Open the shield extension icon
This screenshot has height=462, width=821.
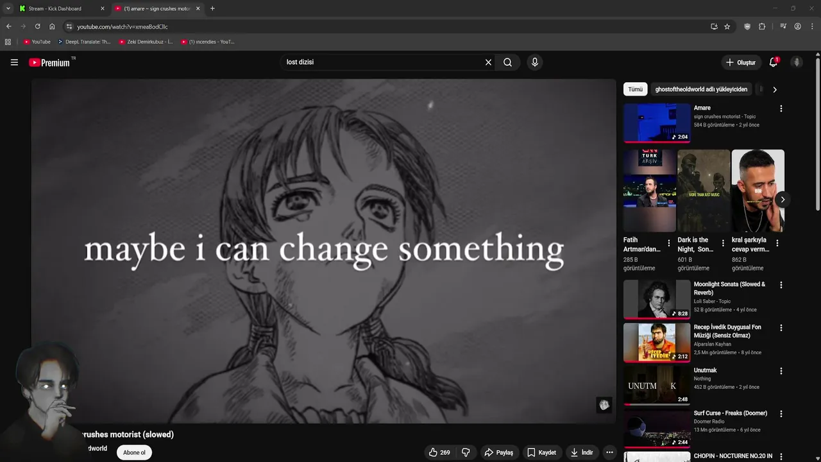point(747,26)
